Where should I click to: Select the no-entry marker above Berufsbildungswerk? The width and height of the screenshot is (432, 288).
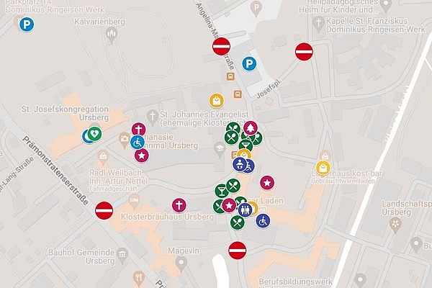click(x=238, y=251)
